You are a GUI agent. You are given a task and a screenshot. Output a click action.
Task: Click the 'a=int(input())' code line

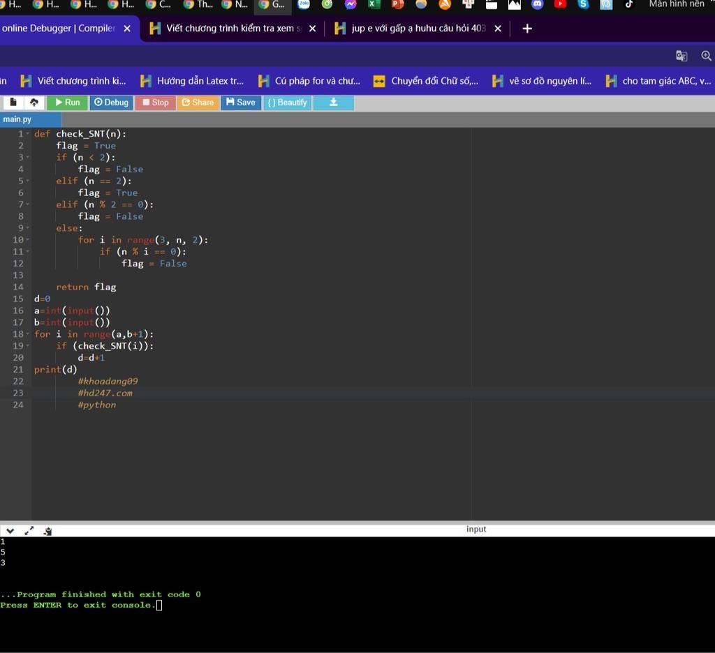point(72,310)
